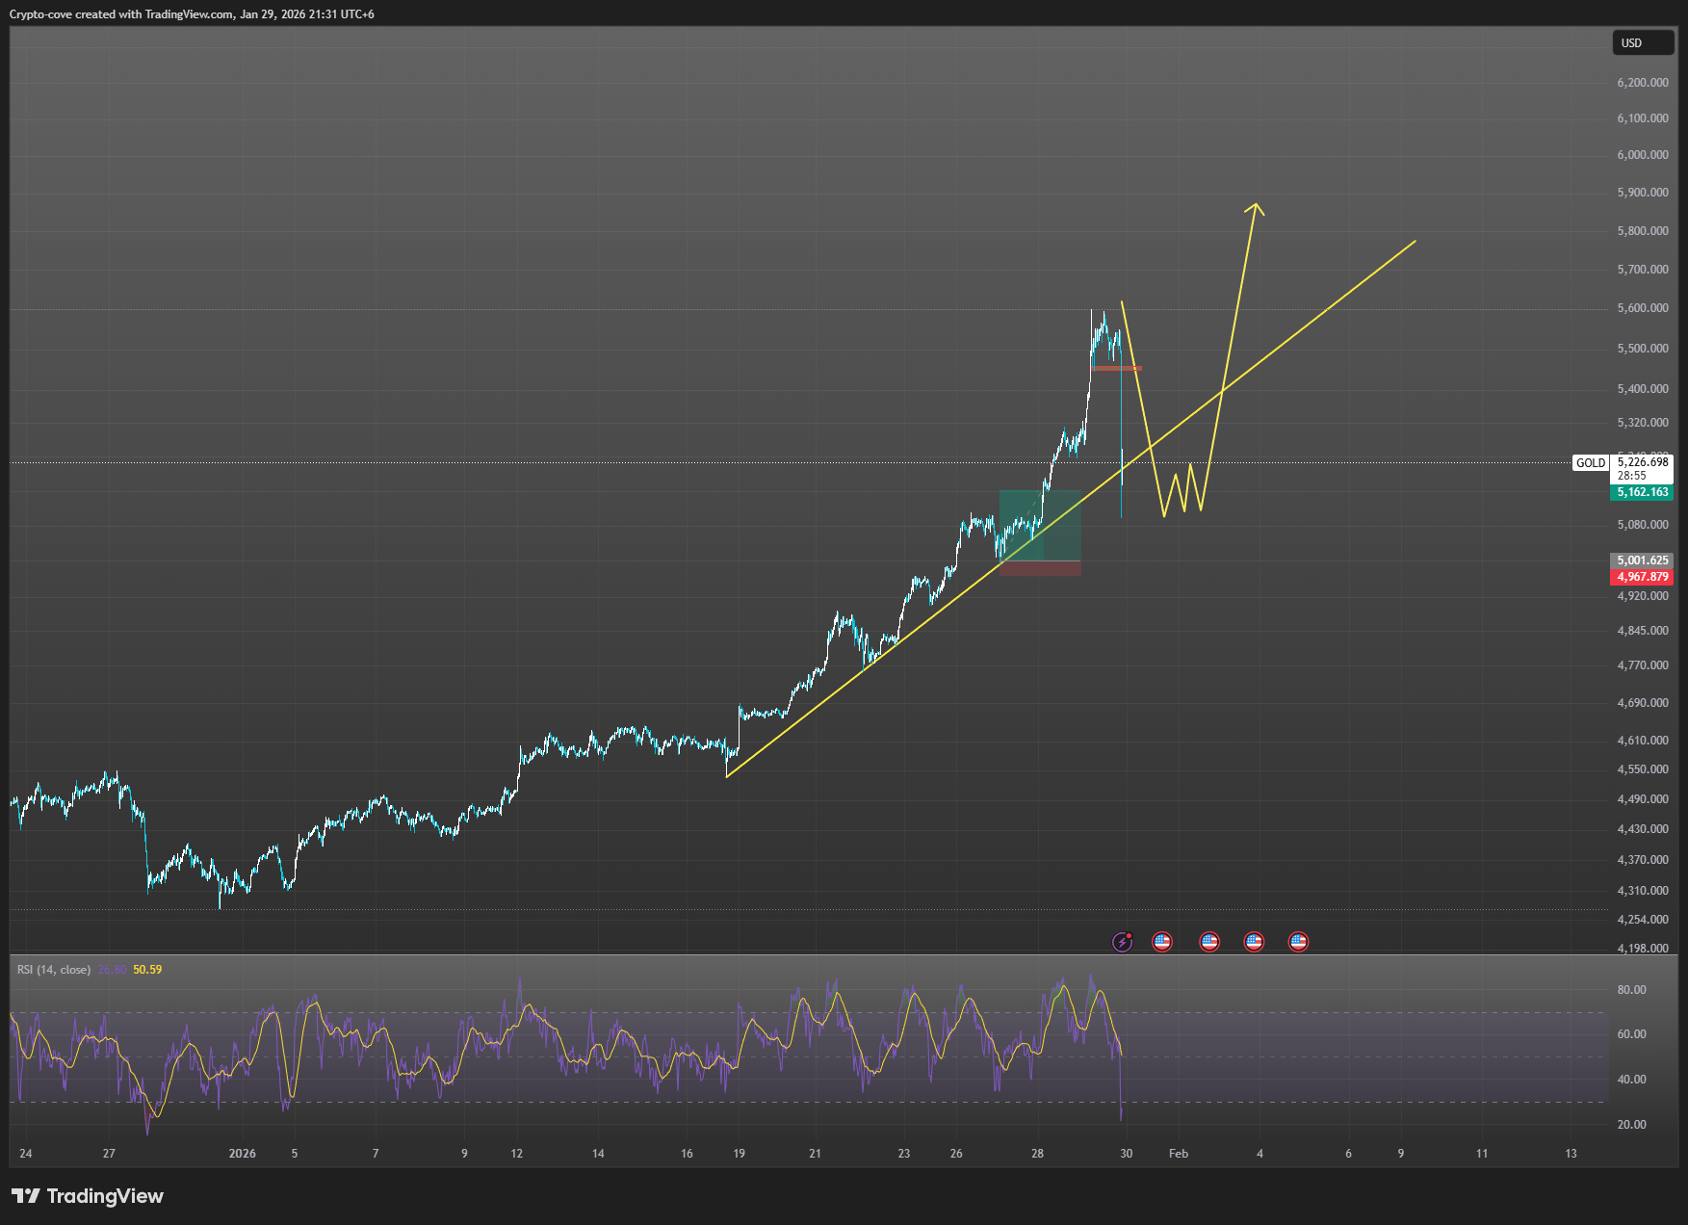This screenshot has height=1225, width=1688.
Task: Click the RSI scale value 20.00
Action: (x=1632, y=1125)
